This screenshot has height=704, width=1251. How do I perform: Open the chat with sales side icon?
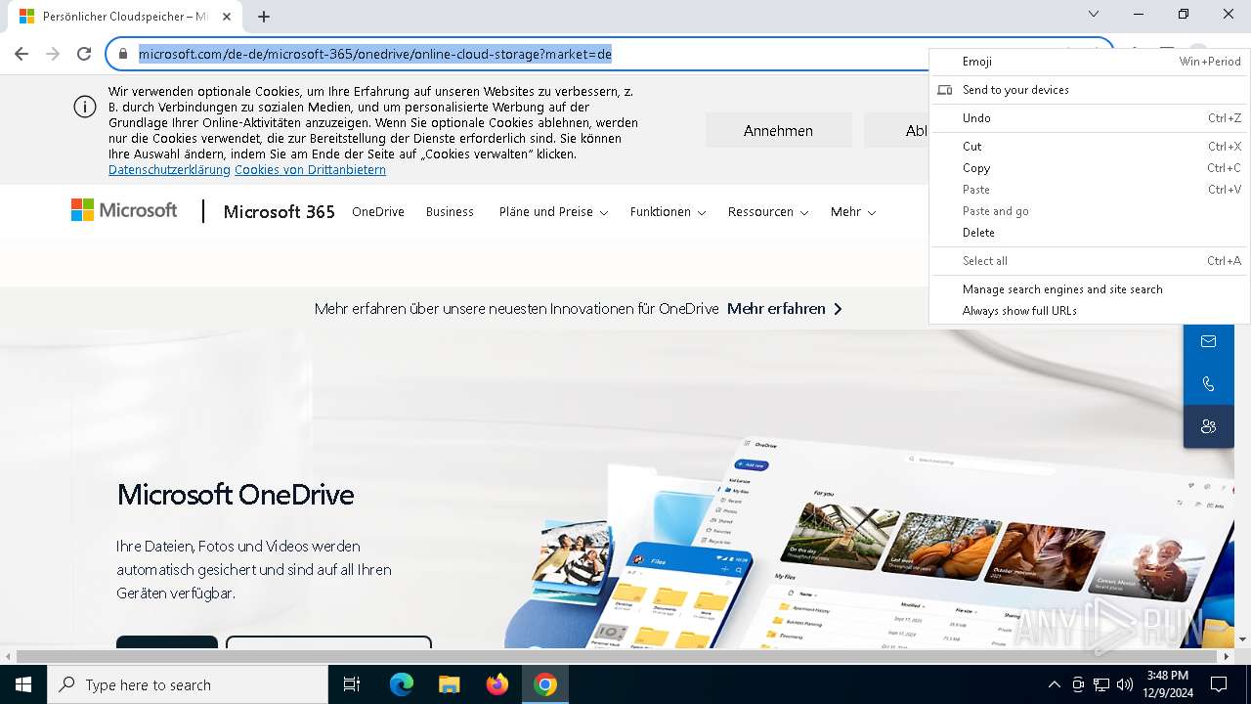1209,426
